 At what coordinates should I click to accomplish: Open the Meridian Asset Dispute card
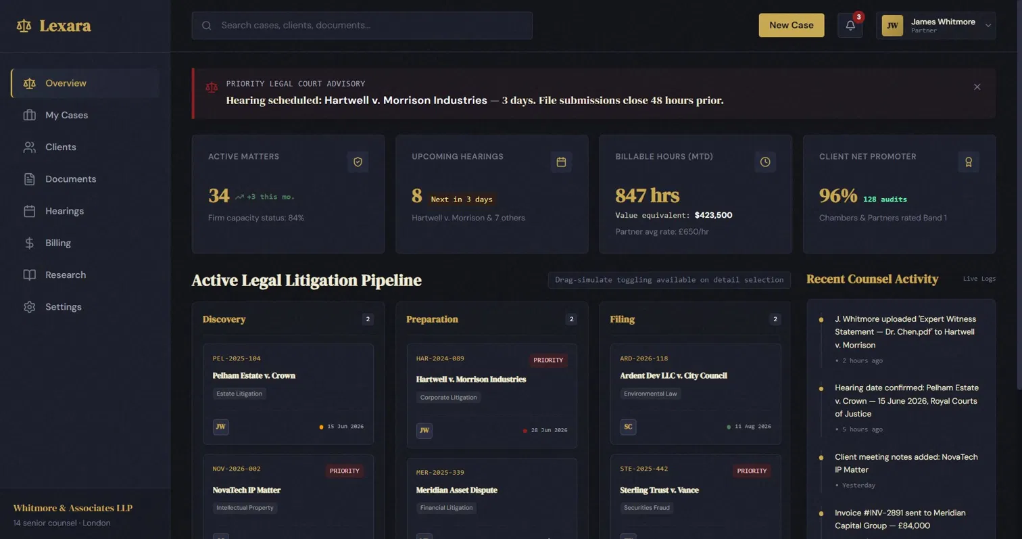(x=492, y=498)
